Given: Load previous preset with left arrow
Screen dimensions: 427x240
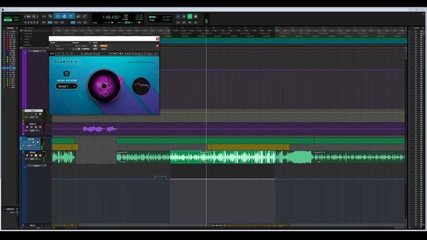Looking at the screenshot, I should (115, 53).
